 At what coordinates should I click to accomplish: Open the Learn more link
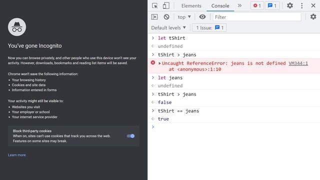click(x=16, y=155)
